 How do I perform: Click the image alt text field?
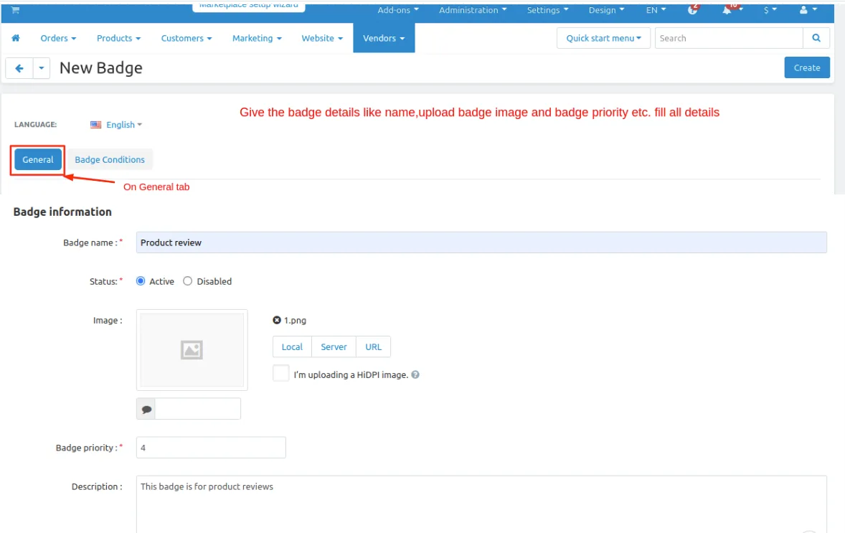tap(198, 409)
